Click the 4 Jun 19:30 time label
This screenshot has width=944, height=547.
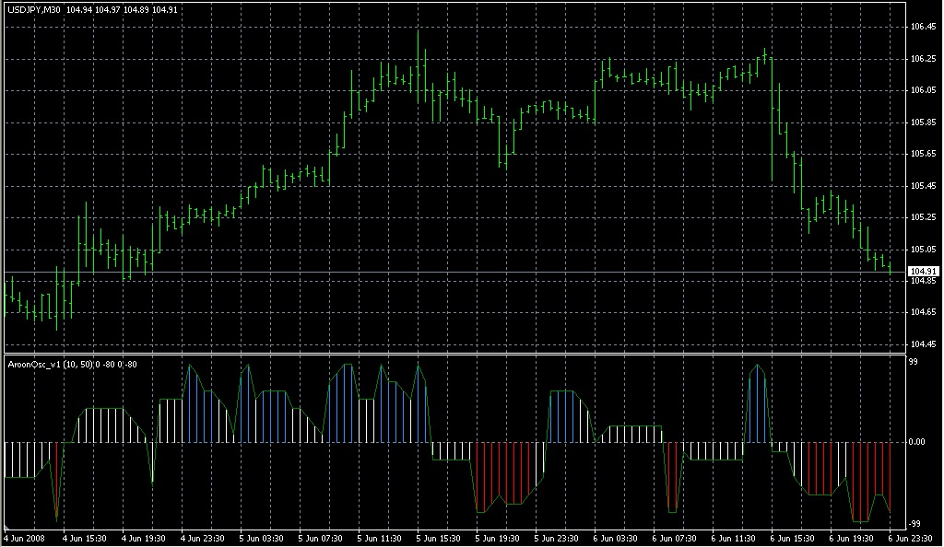click(143, 539)
